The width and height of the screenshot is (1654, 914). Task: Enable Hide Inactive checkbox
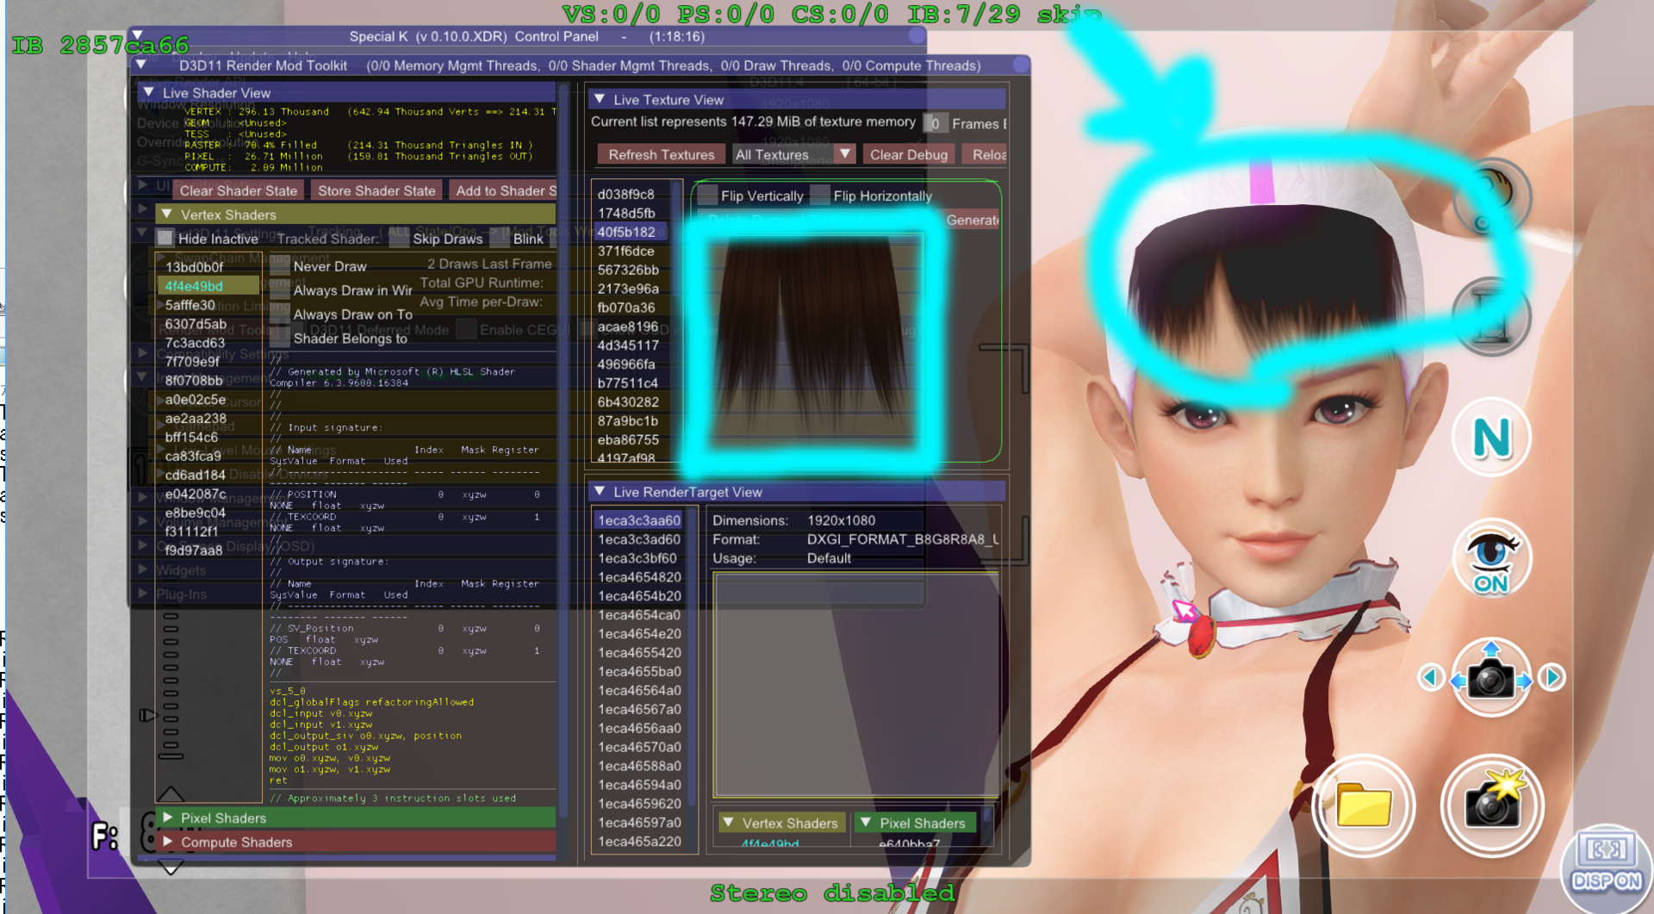(x=165, y=239)
